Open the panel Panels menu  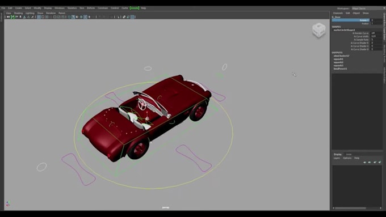tap(62, 13)
